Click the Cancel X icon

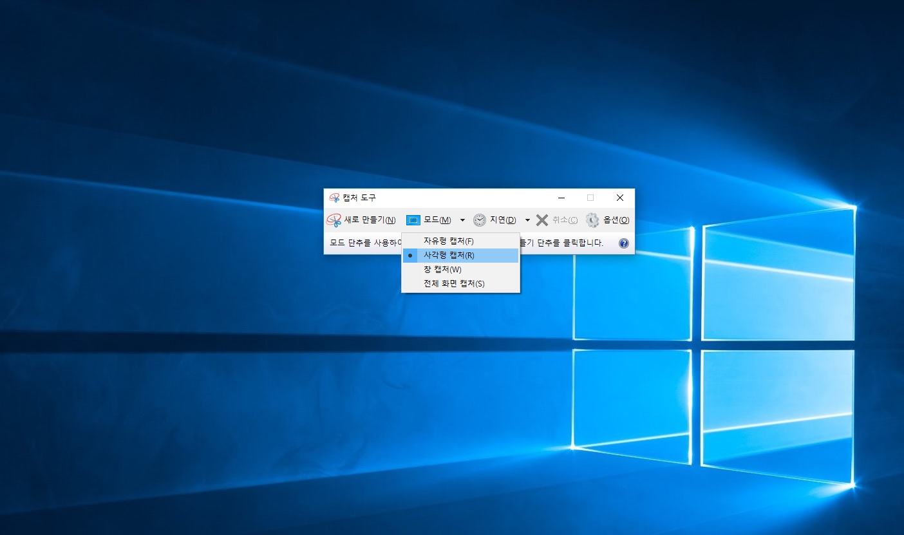pyautogui.click(x=541, y=220)
